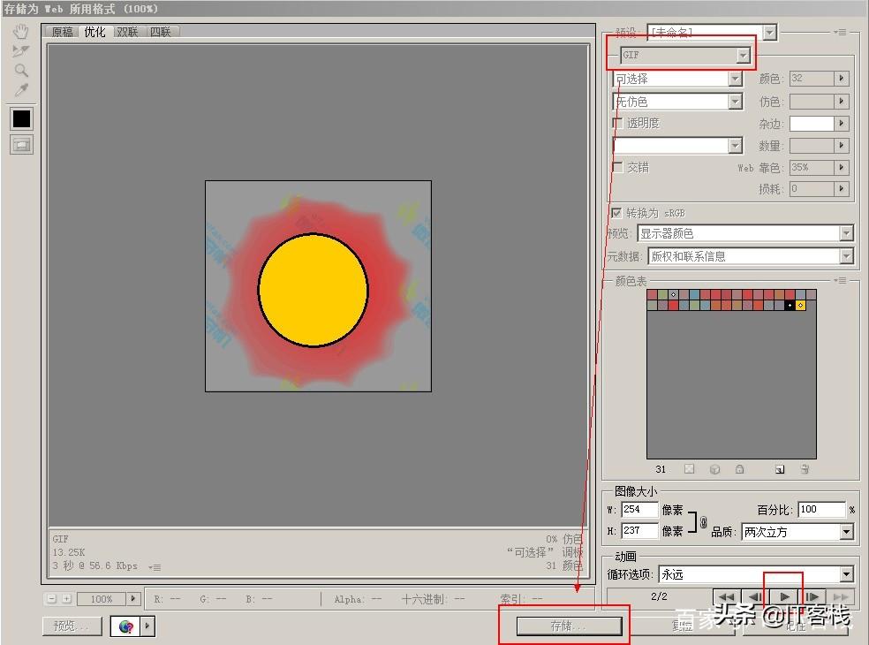869x645 pixels.
Task: Switch to the 四联 tab
Action: [x=161, y=32]
